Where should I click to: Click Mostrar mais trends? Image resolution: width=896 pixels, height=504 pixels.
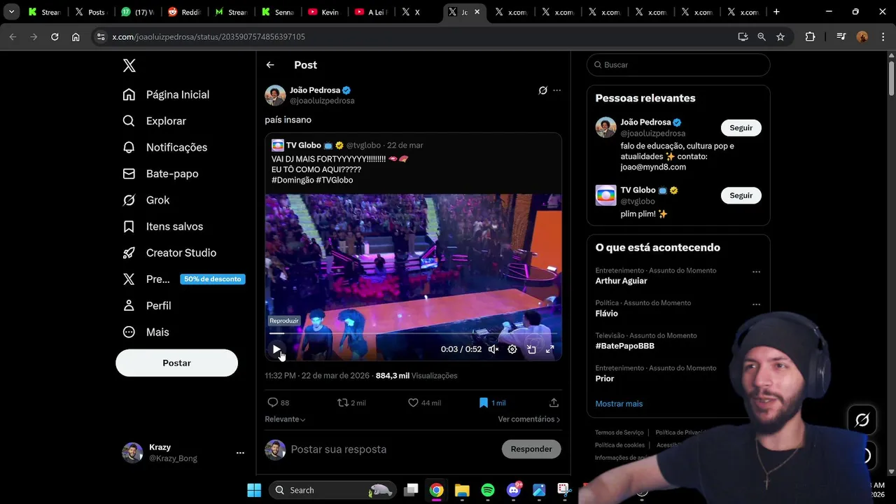619,404
